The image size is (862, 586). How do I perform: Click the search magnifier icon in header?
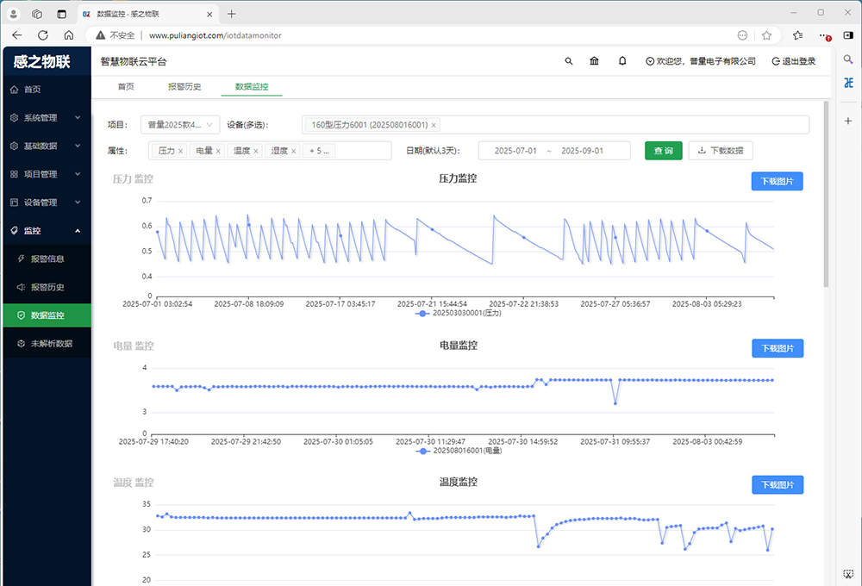tap(568, 61)
